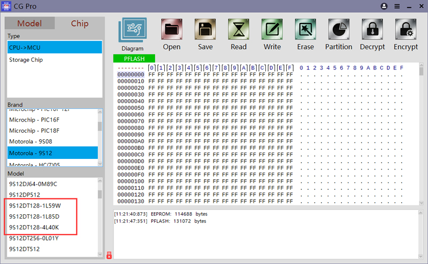Switch to the Model tab

pos(29,23)
